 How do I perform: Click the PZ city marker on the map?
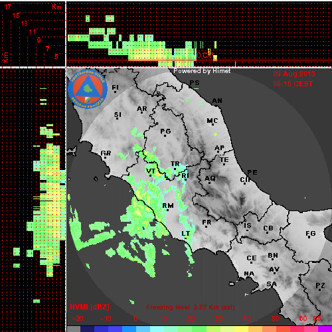pos(320,286)
